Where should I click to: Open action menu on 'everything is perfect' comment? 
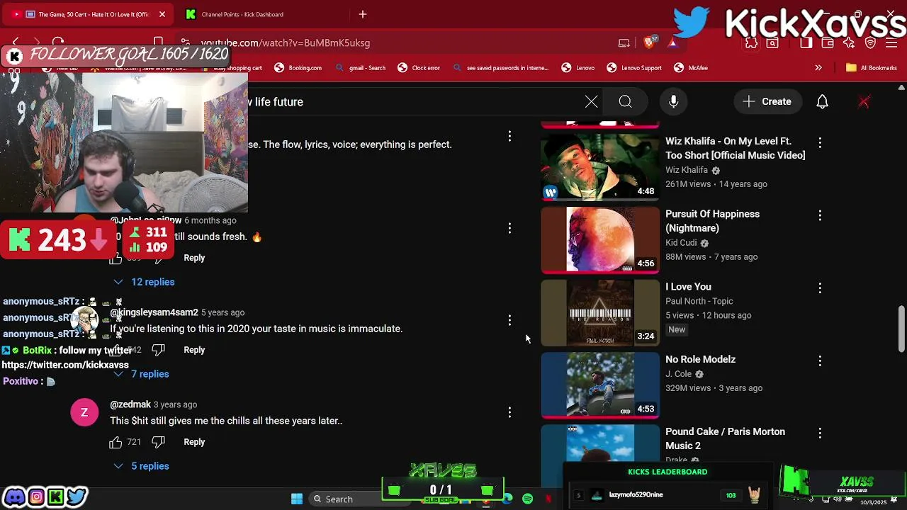pyautogui.click(x=509, y=136)
